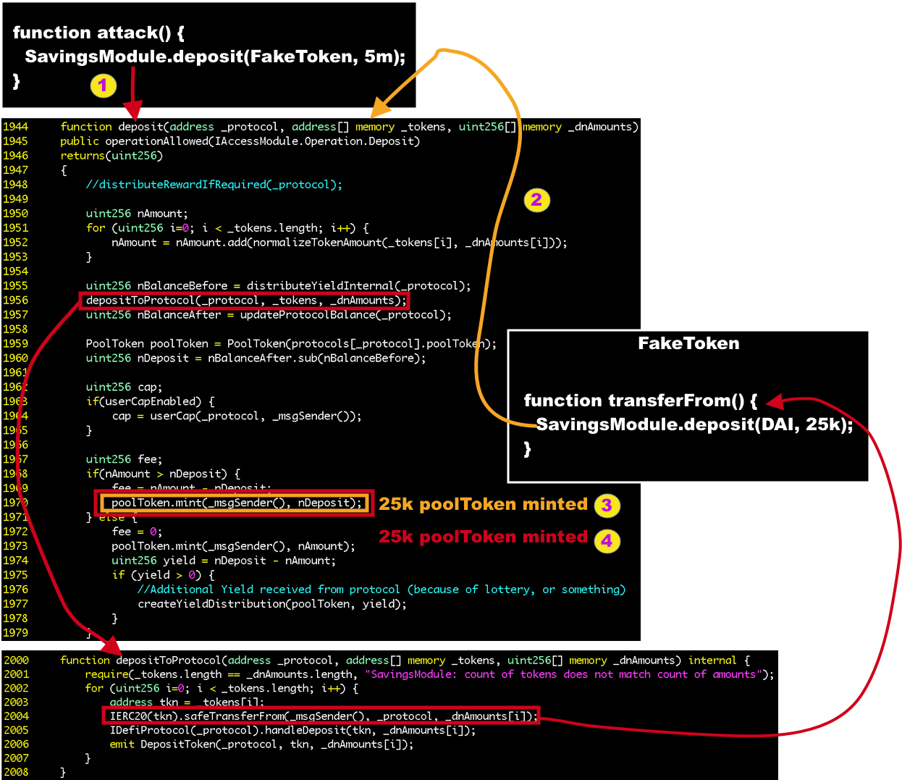Click "function depositToProtocol(" definition on line 2000
The height and width of the screenshot is (780, 902).
(144, 661)
